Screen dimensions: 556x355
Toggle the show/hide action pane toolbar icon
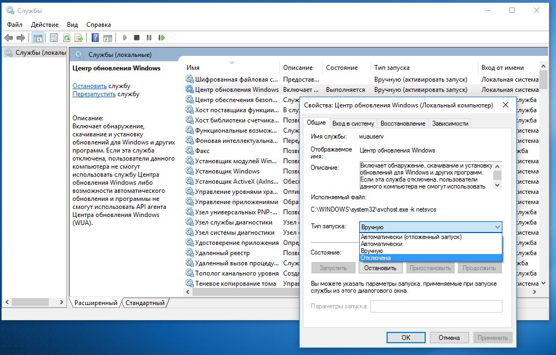pos(107,38)
